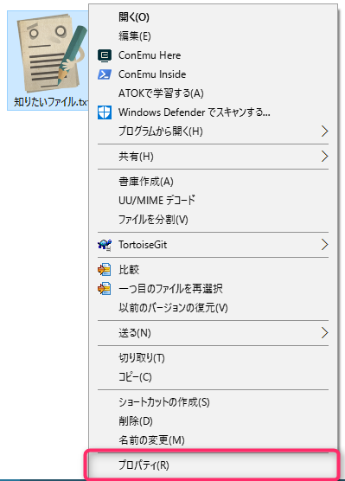Open プロパティ(R) highlighted entry
The width and height of the screenshot is (345, 481).
tap(213, 465)
